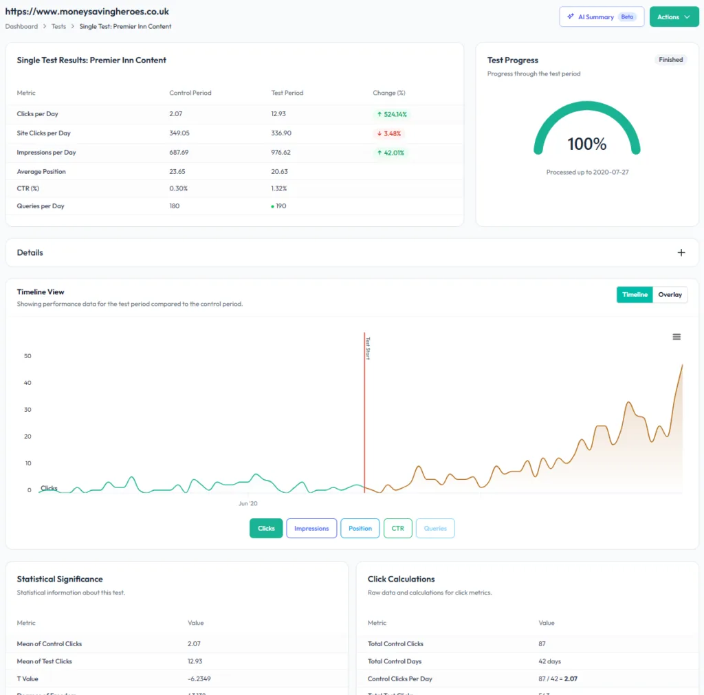
Task: Go to Dashboard via breadcrumb
Action: click(21, 26)
